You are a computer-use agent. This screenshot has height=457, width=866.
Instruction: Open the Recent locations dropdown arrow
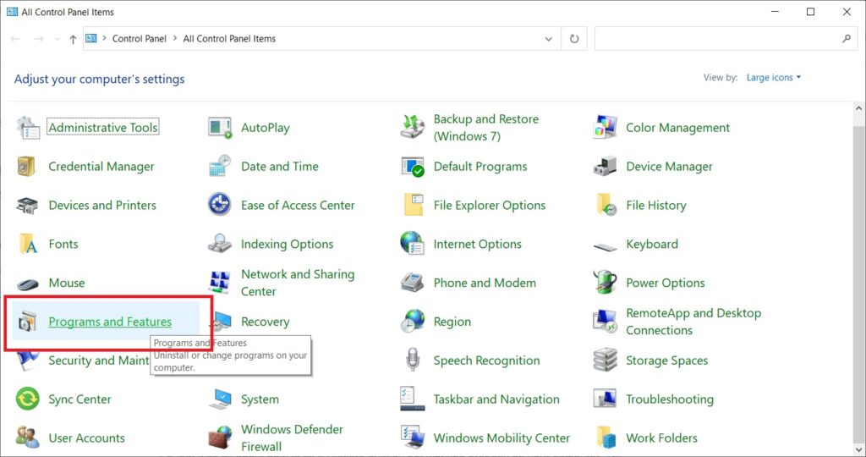coord(58,39)
